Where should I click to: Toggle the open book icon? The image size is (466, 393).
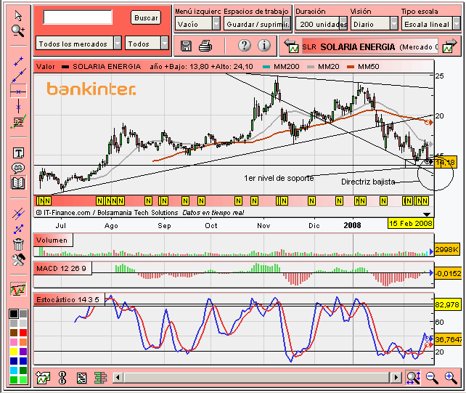[x=18, y=183]
